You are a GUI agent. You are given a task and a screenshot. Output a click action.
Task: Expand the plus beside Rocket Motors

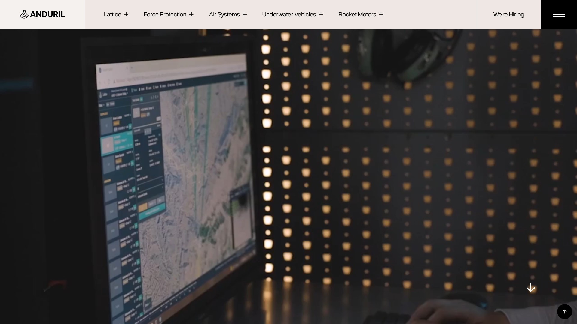click(x=381, y=14)
